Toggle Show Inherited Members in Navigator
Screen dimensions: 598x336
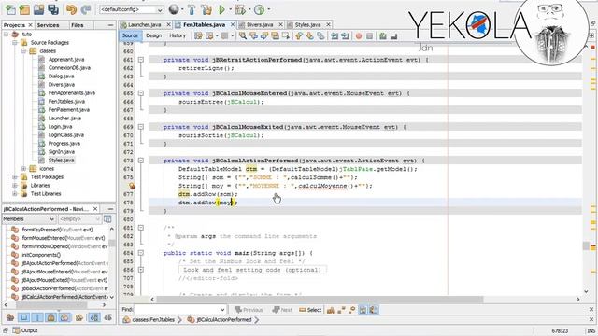pyautogui.click(x=10, y=317)
